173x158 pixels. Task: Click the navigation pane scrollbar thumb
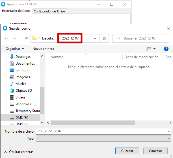point(42,100)
